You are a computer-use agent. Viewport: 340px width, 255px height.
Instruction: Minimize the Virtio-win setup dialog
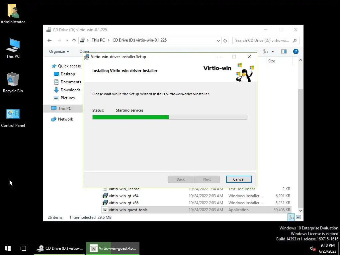coord(219,57)
